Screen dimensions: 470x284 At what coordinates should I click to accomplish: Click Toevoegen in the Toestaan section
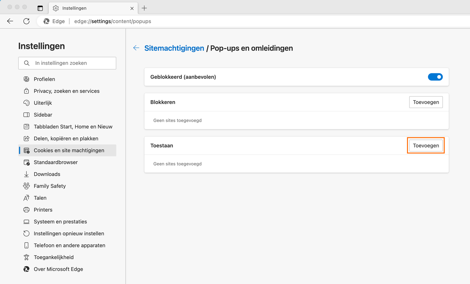(x=426, y=145)
